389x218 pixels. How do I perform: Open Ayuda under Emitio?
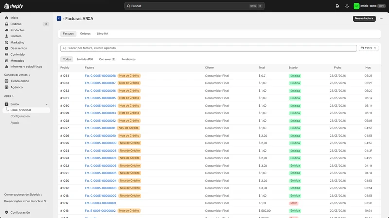15,123
